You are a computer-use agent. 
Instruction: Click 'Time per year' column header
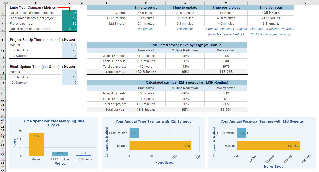271,8
